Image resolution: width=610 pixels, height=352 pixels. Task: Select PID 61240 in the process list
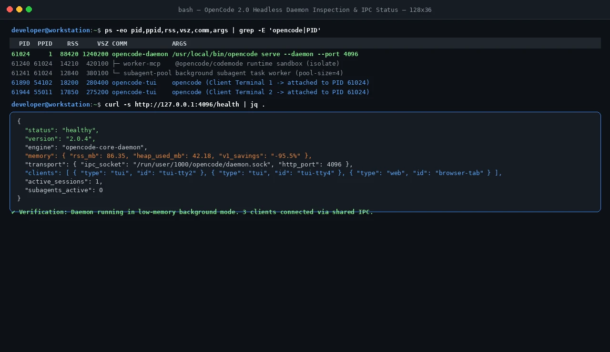(20, 64)
